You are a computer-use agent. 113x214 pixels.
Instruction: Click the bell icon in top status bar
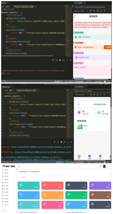[108, 81]
